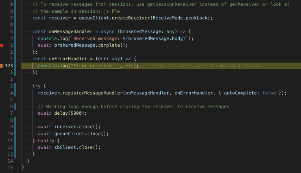
Task: Click the "Received message:" template string
Action: [96, 38]
